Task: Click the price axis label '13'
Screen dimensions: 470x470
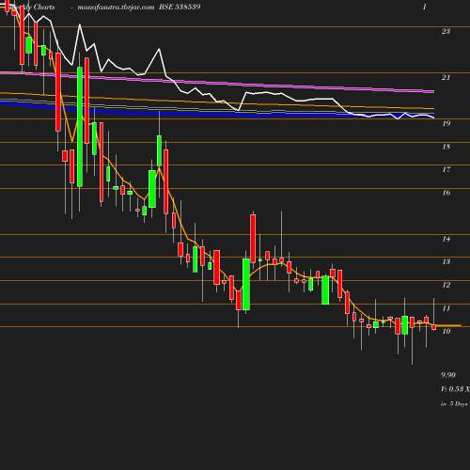Action: tap(446, 261)
